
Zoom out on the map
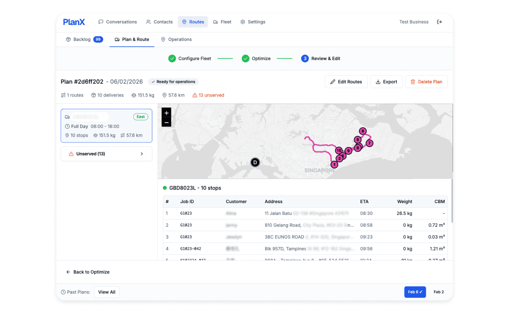pos(166,122)
